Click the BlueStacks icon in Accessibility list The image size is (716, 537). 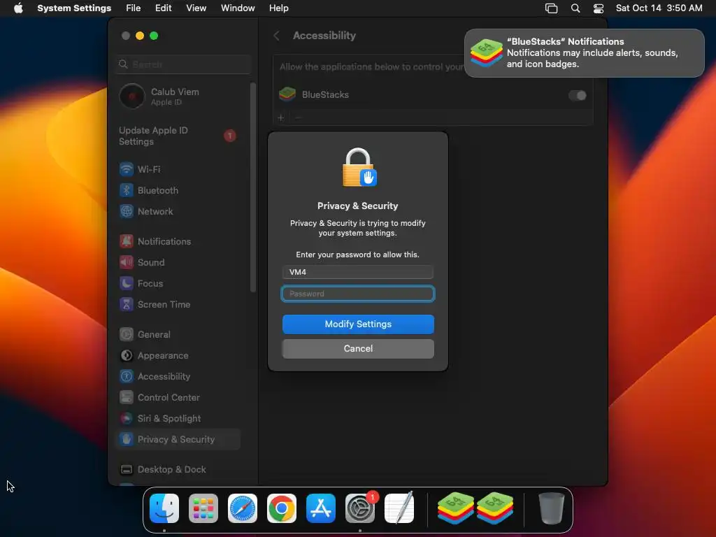287,94
